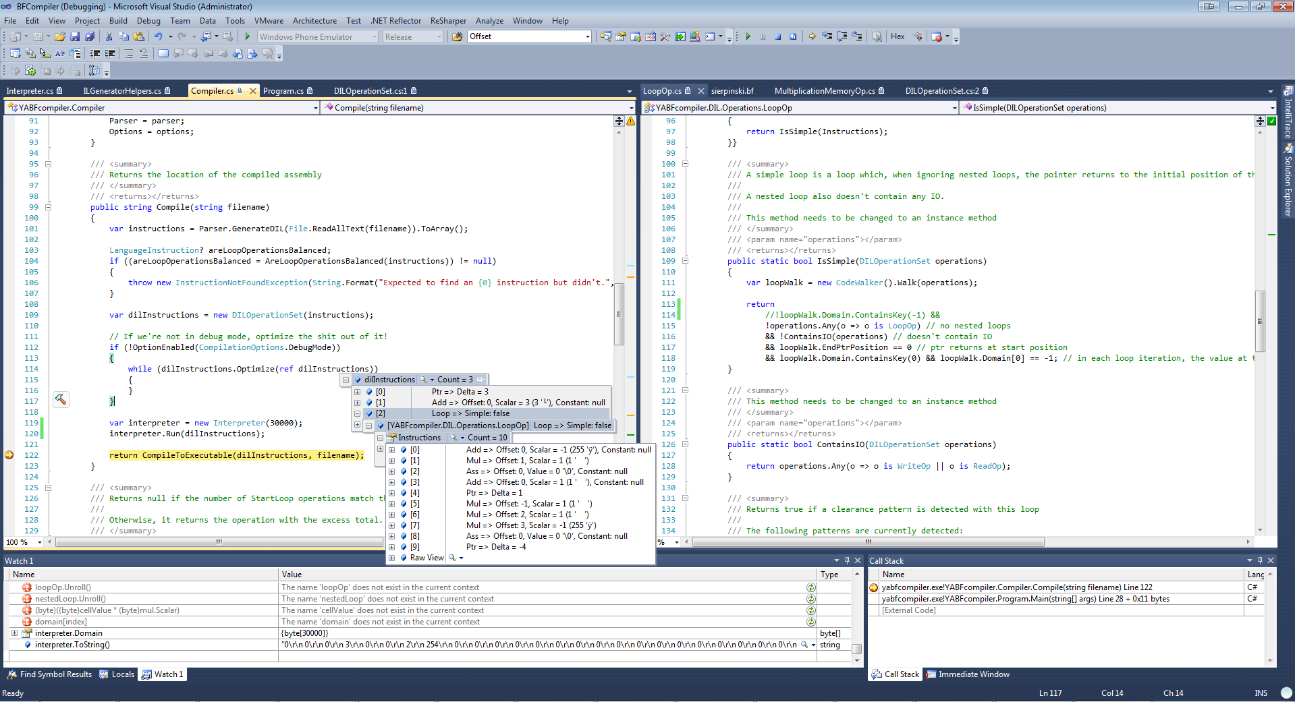The height and width of the screenshot is (702, 1295).
Task: Click the Show Next Statement arrow
Action: click(812, 36)
